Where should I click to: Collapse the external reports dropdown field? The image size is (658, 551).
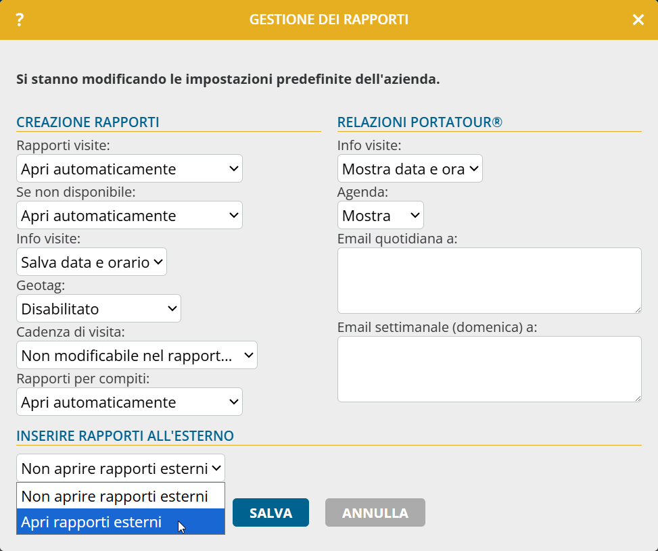click(x=120, y=468)
